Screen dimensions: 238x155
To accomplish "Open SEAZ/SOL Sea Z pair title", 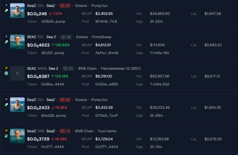I will (42, 37).
